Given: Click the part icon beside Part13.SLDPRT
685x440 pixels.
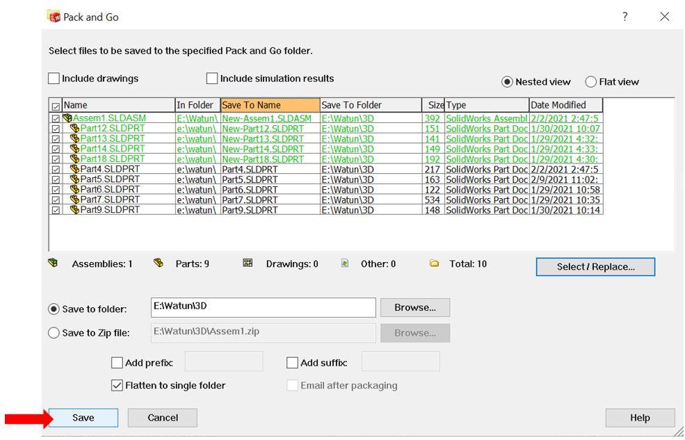Looking at the screenshot, I should (x=74, y=138).
